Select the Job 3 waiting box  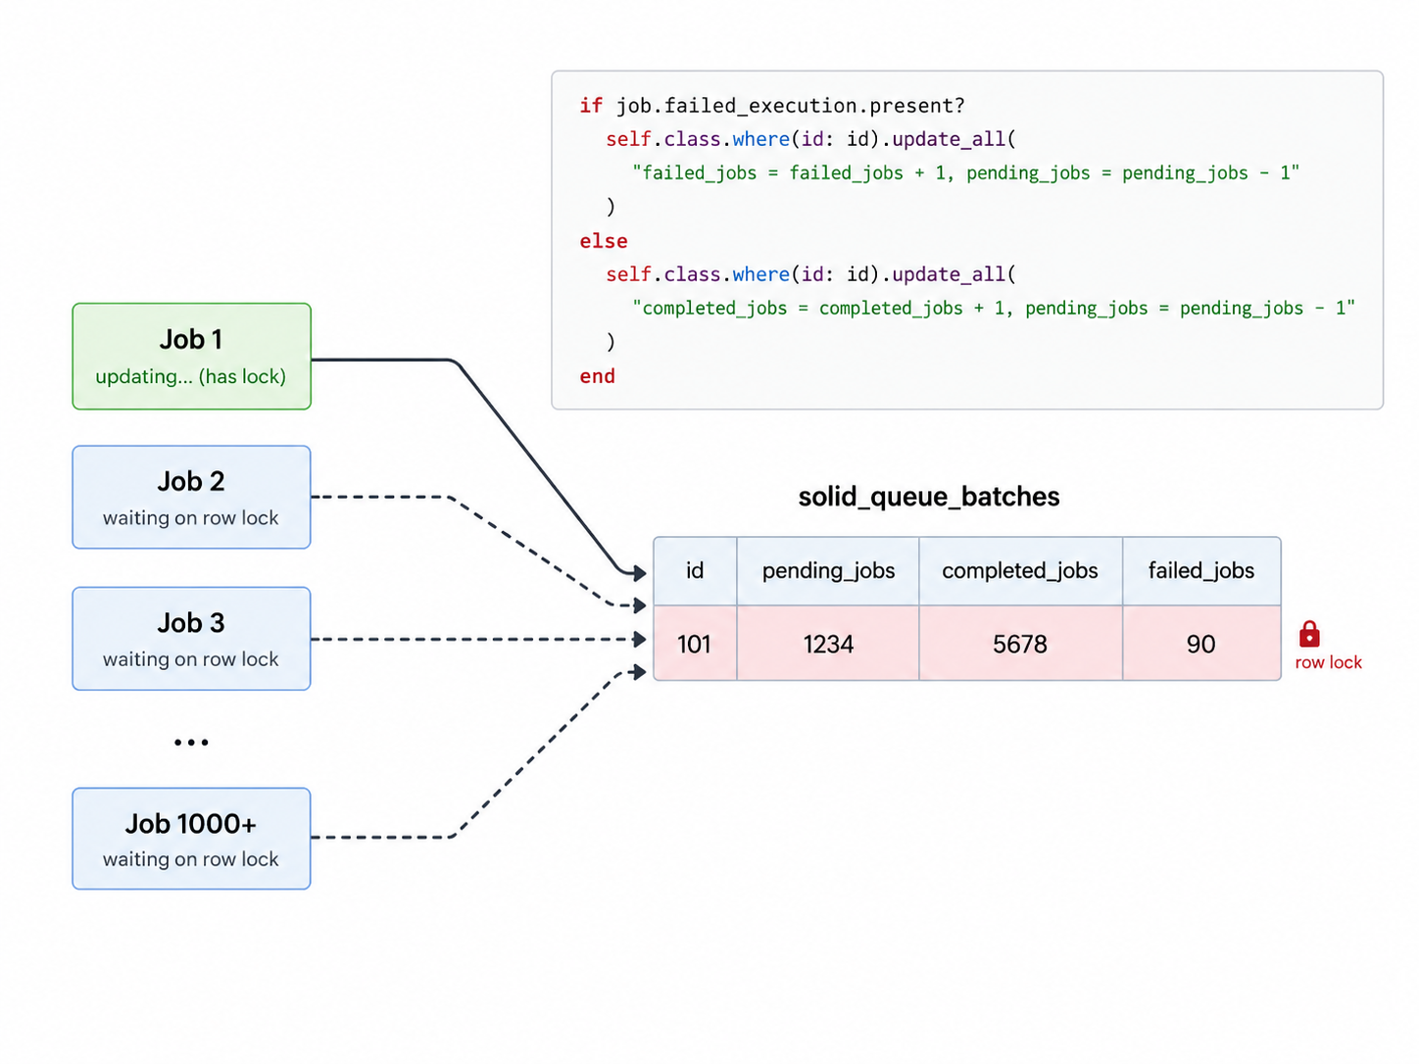[x=192, y=639]
